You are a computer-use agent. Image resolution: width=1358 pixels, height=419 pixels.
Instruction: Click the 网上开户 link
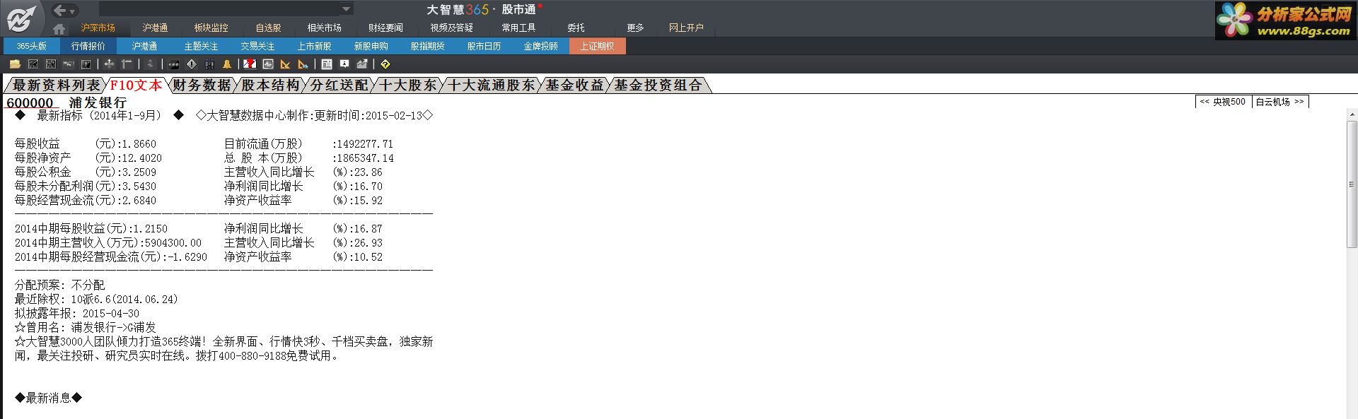[x=686, y=28]
